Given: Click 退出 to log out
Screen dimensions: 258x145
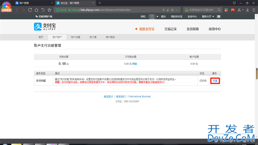Looking at the screenshot, I should (x=163, y=16).
